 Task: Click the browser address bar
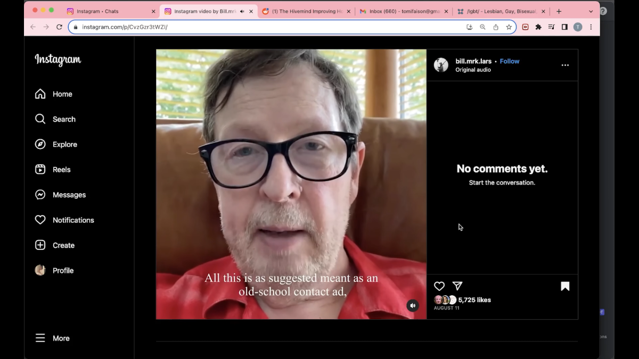pos(266,27)
